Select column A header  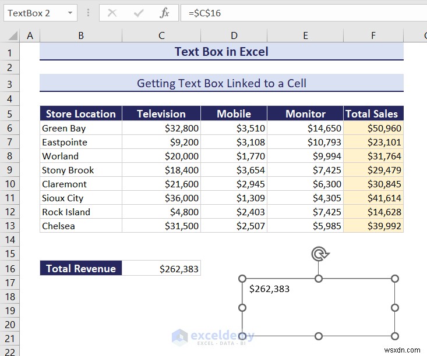coord(30,35)
